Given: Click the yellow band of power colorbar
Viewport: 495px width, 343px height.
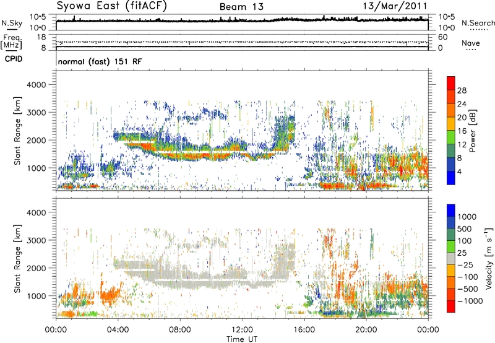Looking at the screenshot, I should [451, 124].
